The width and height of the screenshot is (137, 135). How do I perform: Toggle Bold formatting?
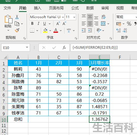(x=32, y=23)
